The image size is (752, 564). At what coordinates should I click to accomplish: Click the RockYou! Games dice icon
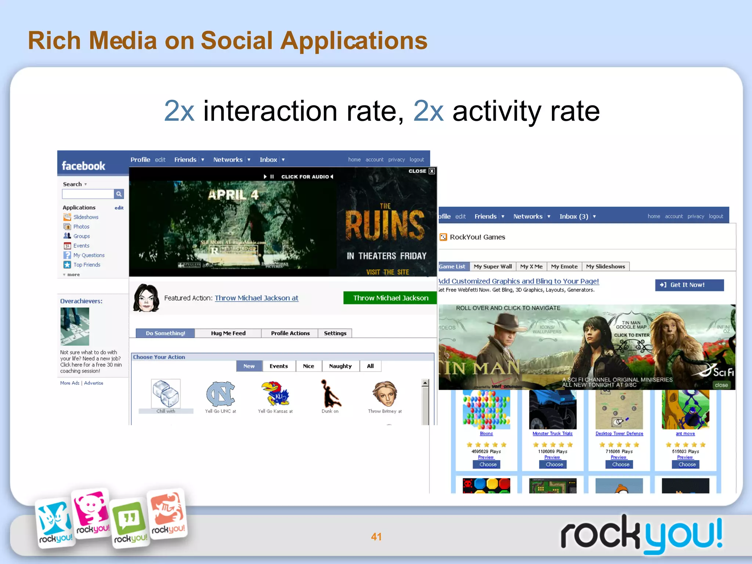443,237
